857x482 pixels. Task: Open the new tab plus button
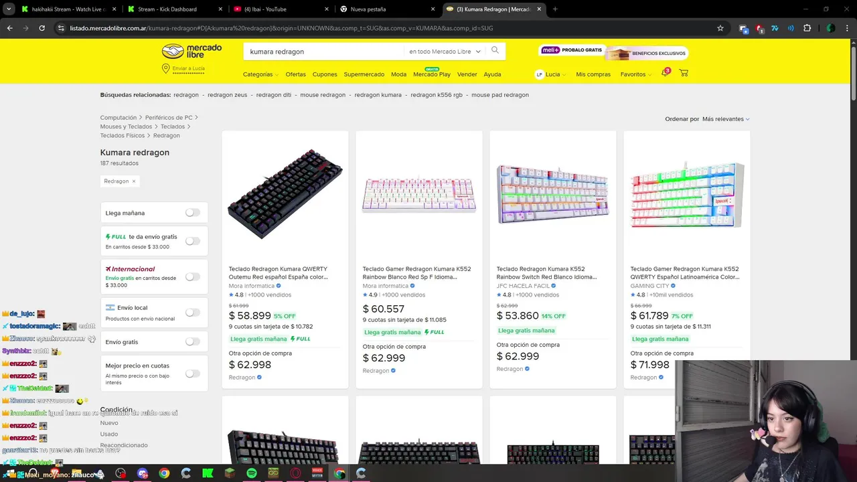[x=555, y=9]
